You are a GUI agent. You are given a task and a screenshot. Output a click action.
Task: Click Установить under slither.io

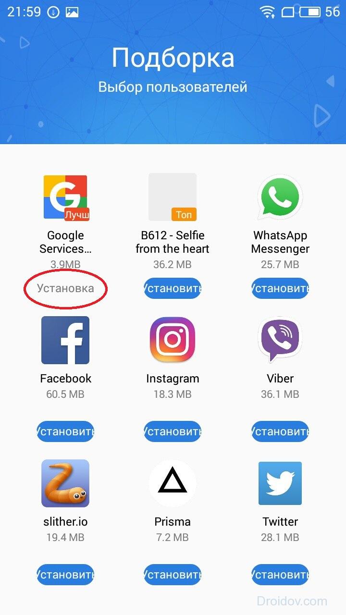[65, 575]
